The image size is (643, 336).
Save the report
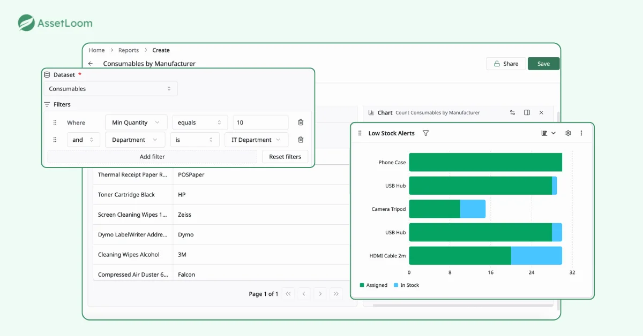[543, 64]
